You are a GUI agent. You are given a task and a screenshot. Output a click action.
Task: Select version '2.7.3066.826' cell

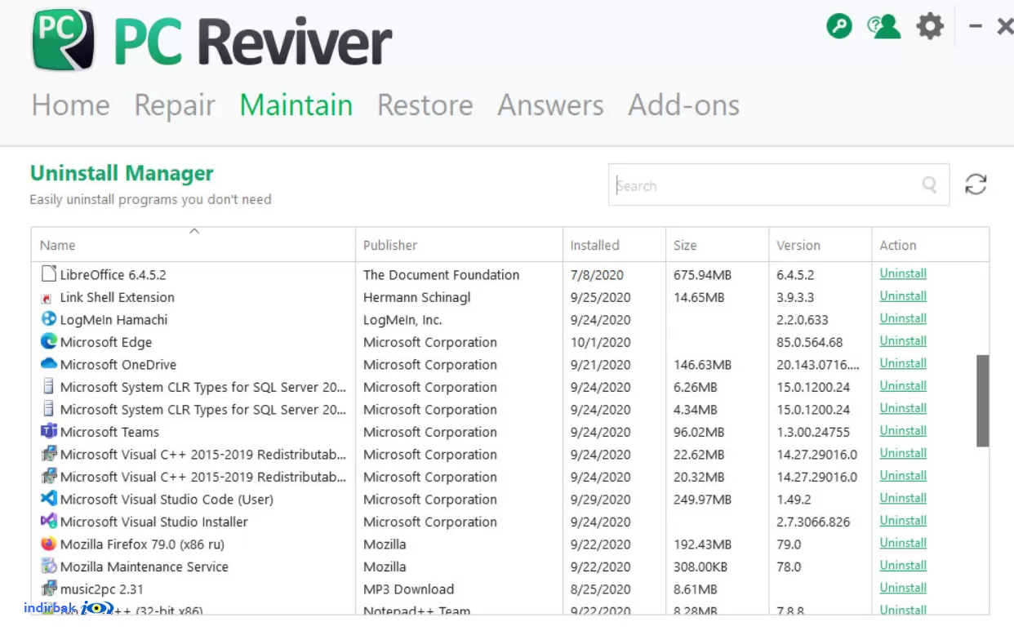812,522
